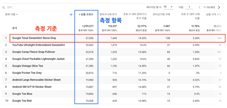Sort by 상품 조회수 column header
The height and width of the screenshot is (108, 227).
[x=86, y=14]
